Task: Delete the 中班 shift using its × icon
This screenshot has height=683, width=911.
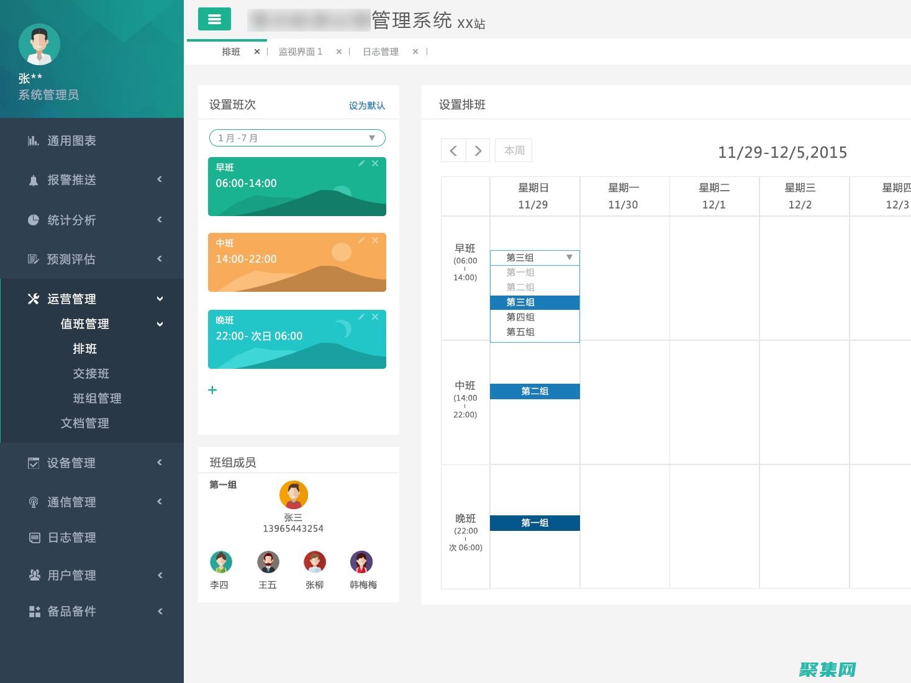Action: (375, 240)
